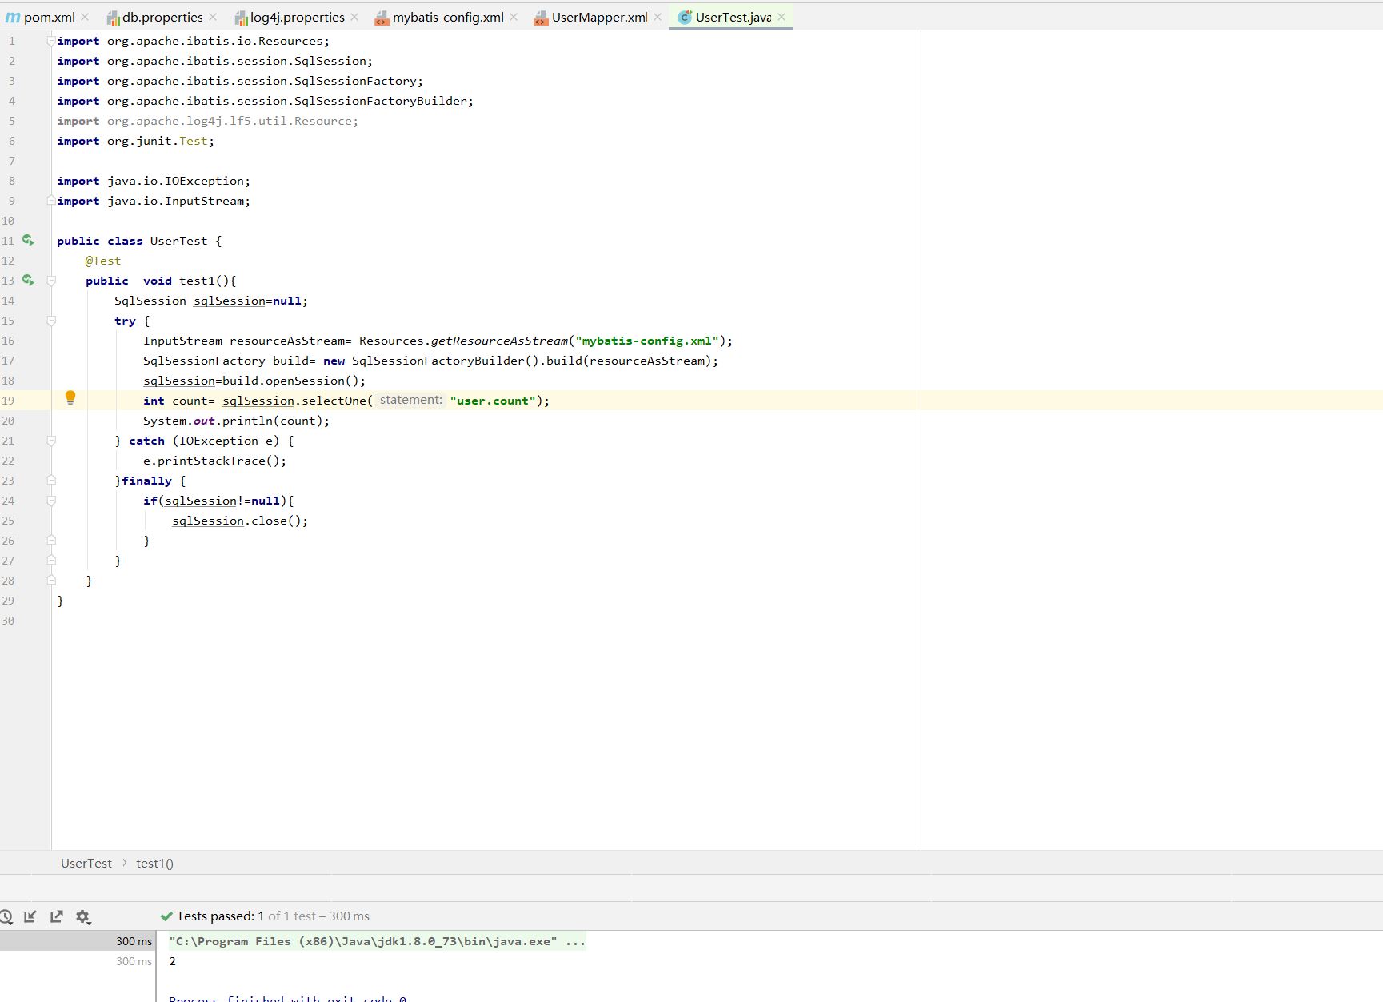The image size is (1383, 1002).
Task: Close the mybatis-config.xml tab
Action: coord(514,17)
